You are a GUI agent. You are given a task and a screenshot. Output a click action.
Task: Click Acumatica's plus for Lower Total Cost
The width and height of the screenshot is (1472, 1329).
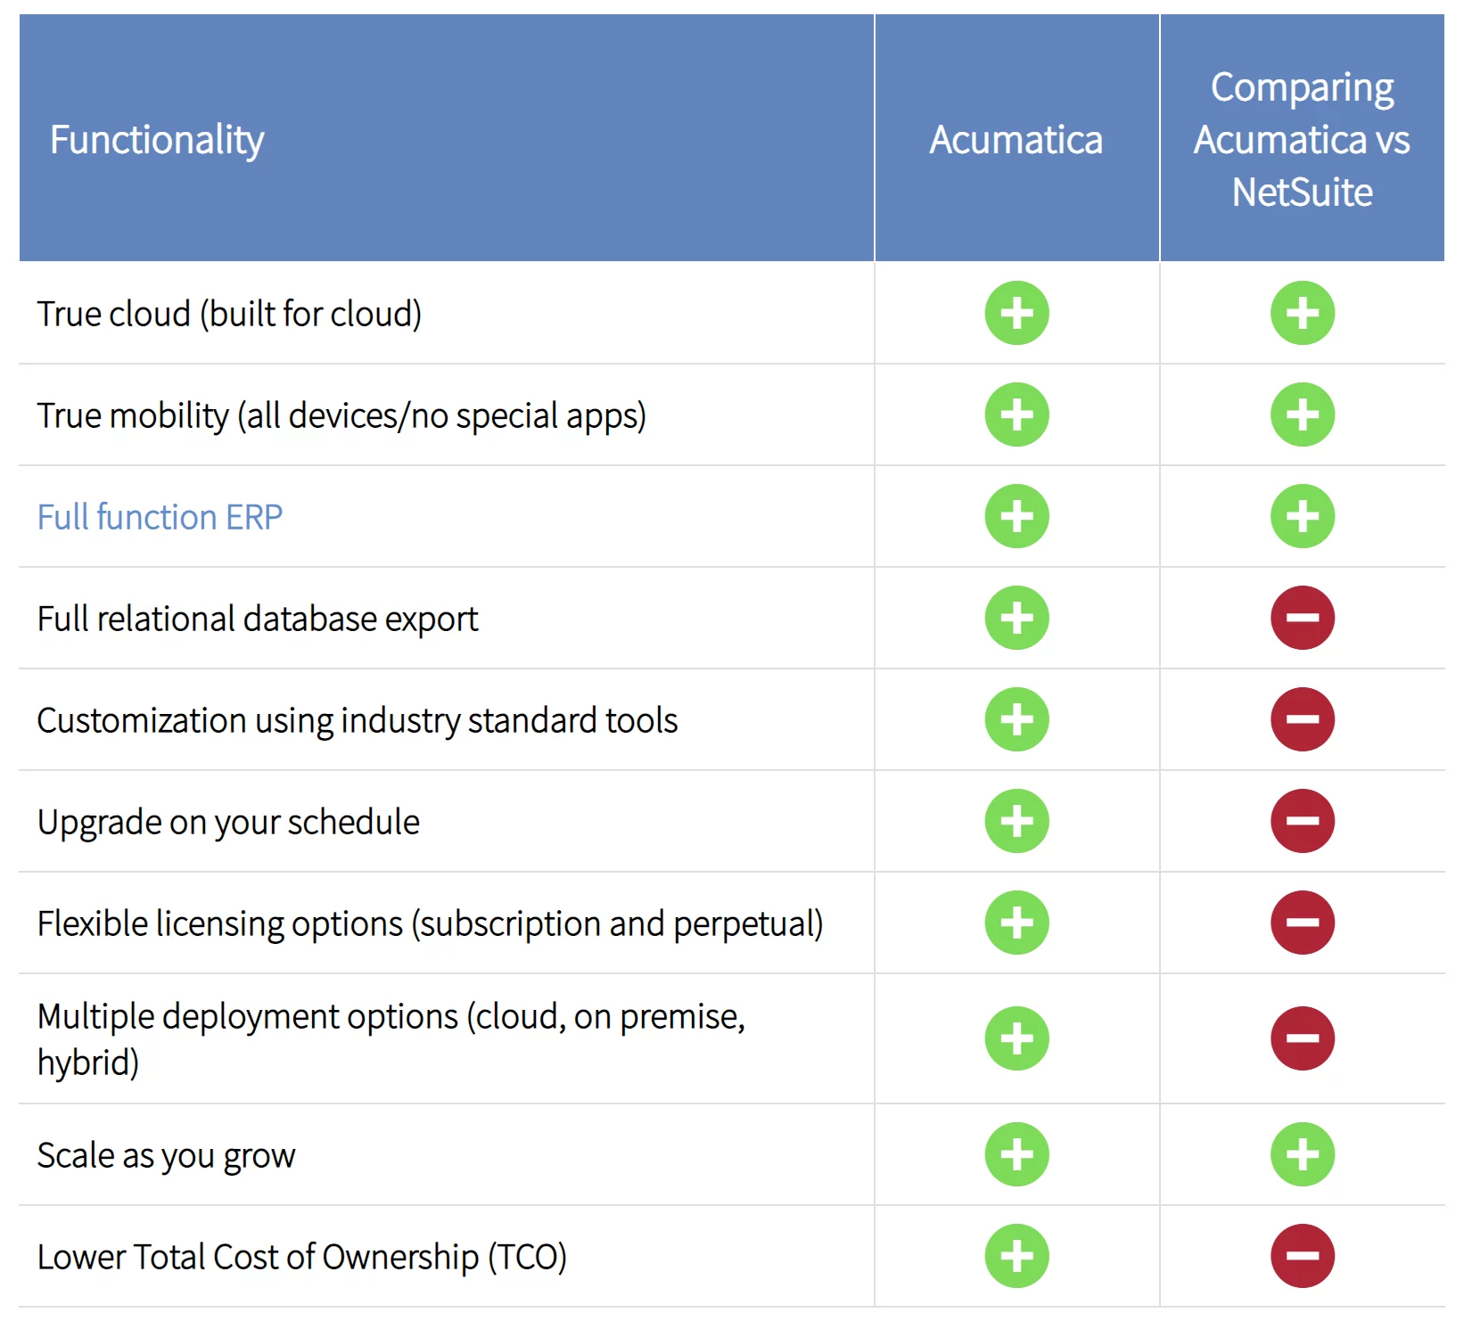click(x=1016, y=1256)
